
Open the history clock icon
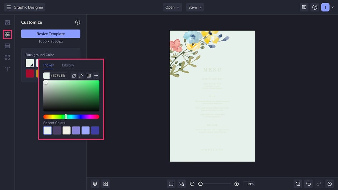coord(330,184)
